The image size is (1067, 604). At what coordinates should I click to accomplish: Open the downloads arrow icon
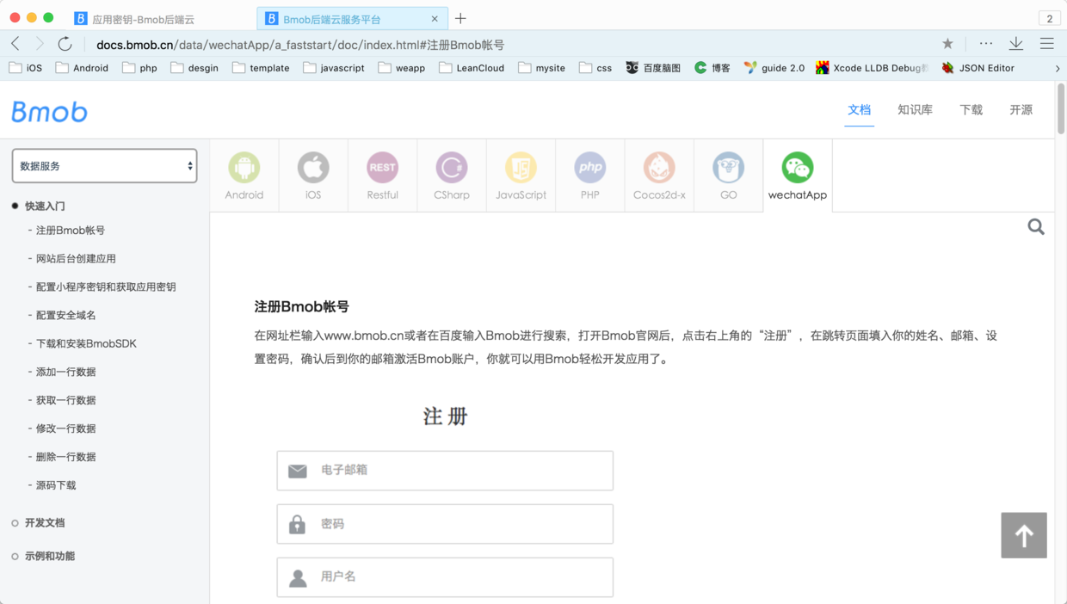pyautogui.click(x=1016, y=44)
